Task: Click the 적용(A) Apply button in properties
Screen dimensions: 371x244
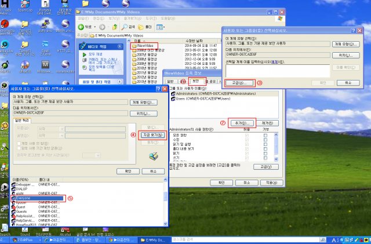Action: coord(271,183)
